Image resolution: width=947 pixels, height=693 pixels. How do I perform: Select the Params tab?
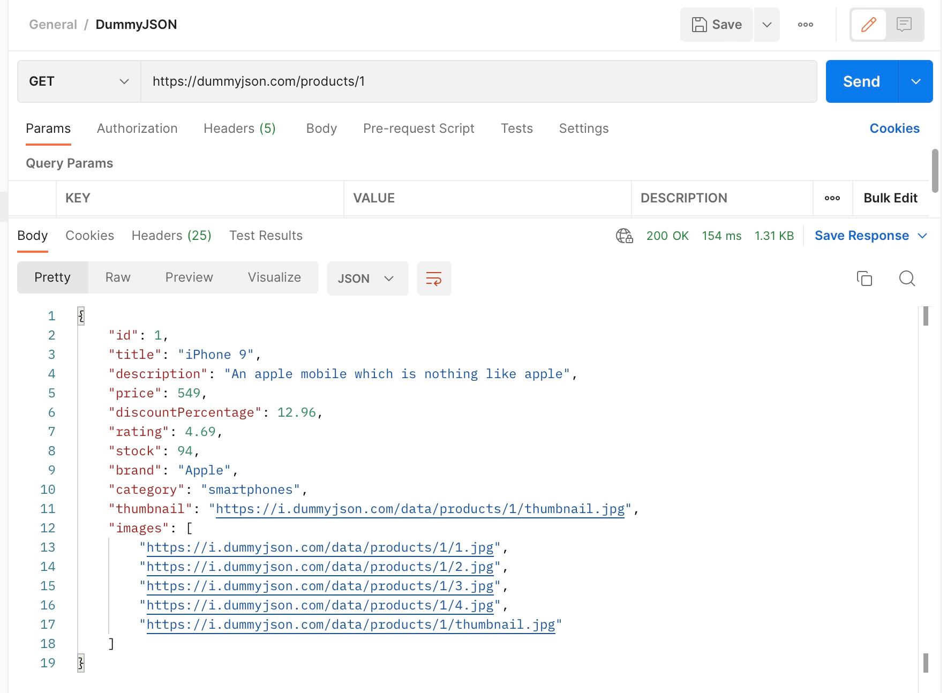tap(48, 129)
